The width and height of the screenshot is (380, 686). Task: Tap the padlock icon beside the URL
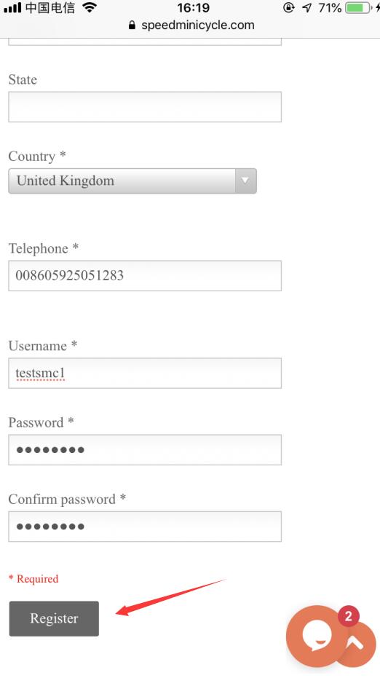[132, 25]
